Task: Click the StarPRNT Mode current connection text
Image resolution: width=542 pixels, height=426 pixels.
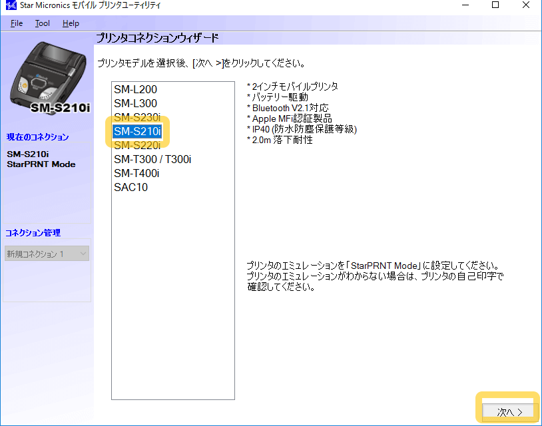Action: (x=41, y=164)
